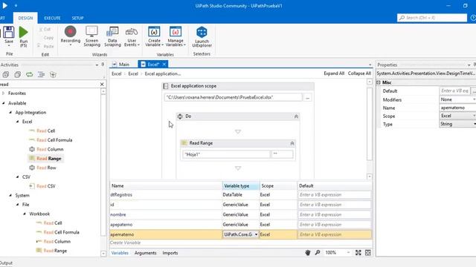Select the nombre variable row
This screenshot has height=267, width=476.
click(240, 214)
